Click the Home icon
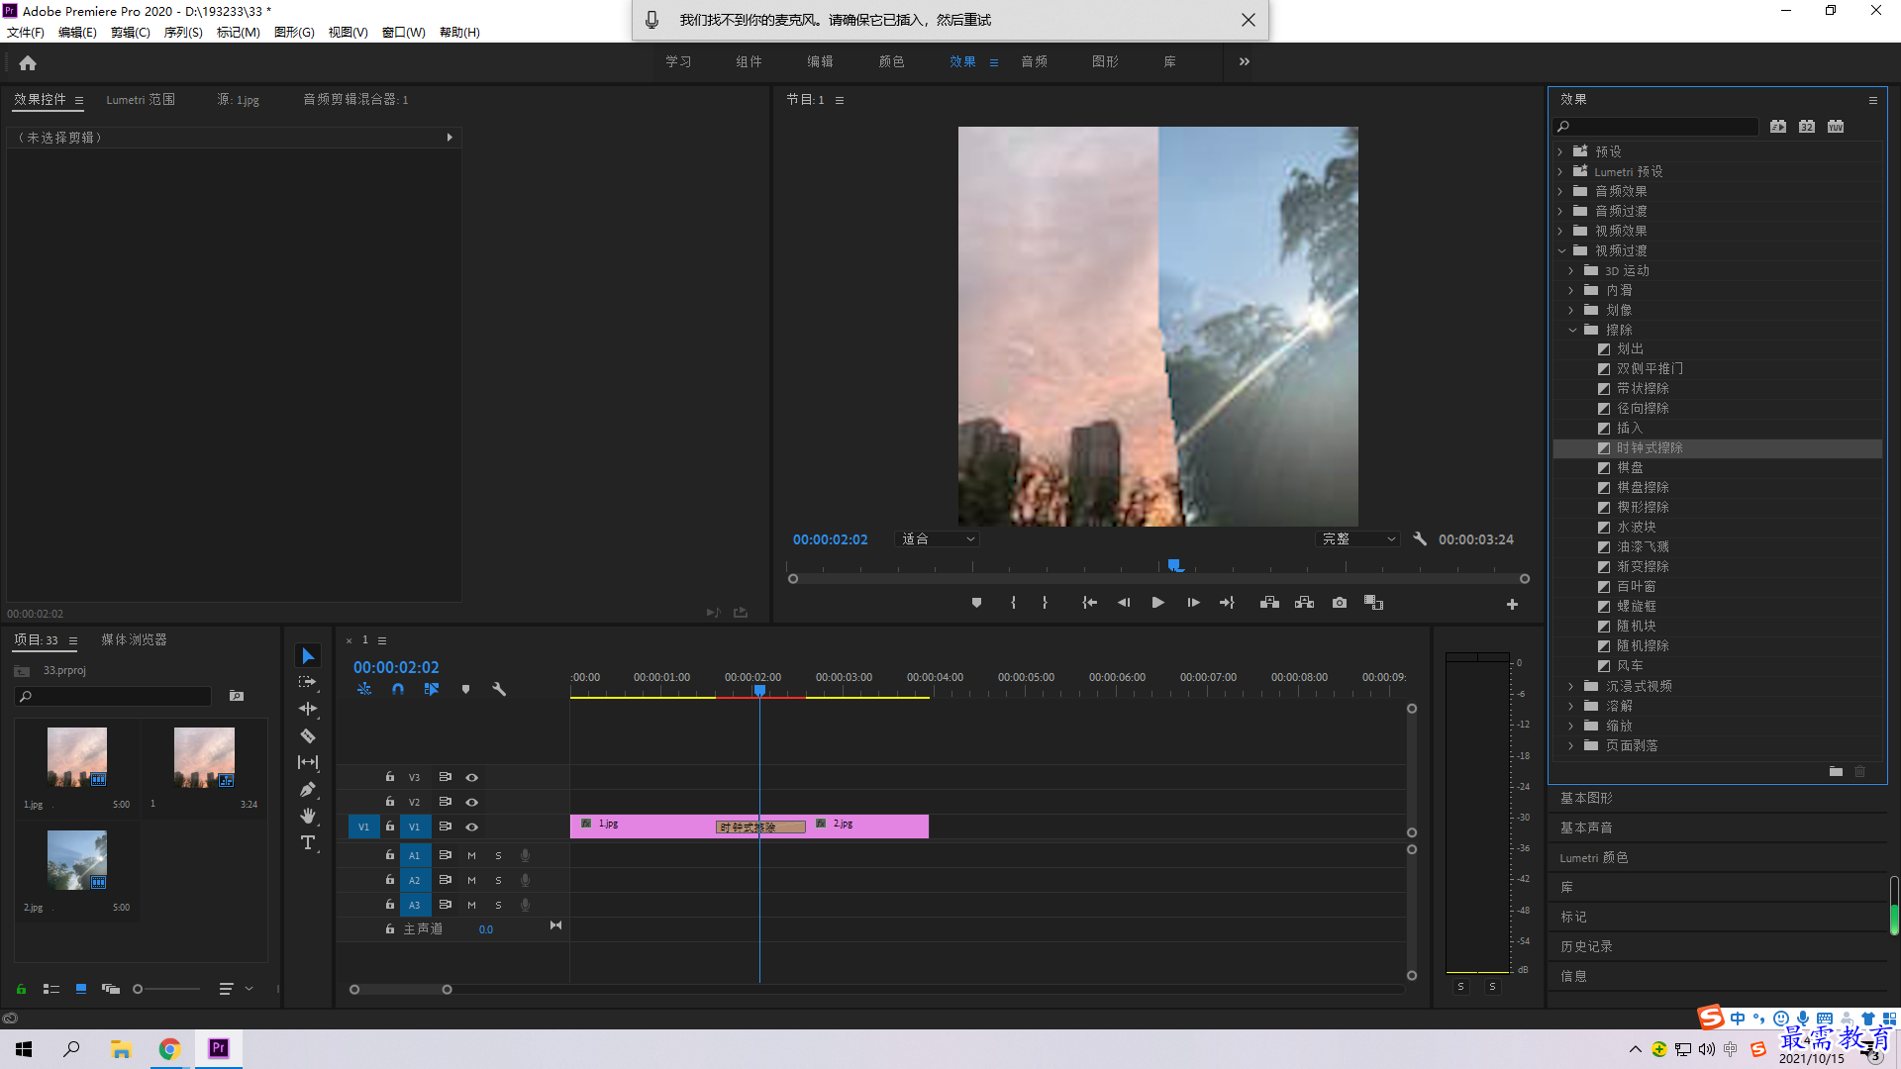1901x1069 pixels. pos(28,62)
